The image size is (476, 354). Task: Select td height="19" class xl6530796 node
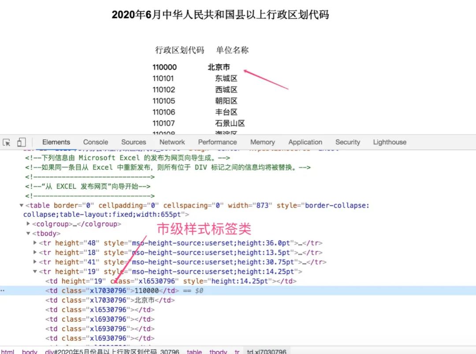171,281
